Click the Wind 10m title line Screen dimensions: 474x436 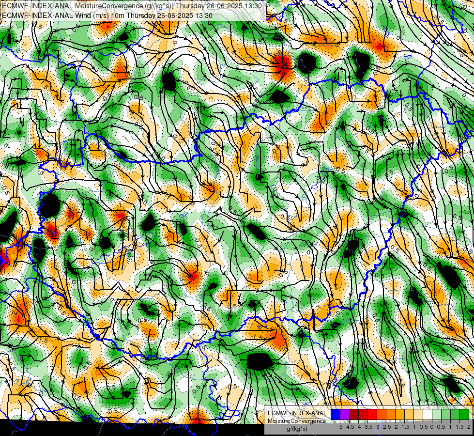tap(107, 16)
